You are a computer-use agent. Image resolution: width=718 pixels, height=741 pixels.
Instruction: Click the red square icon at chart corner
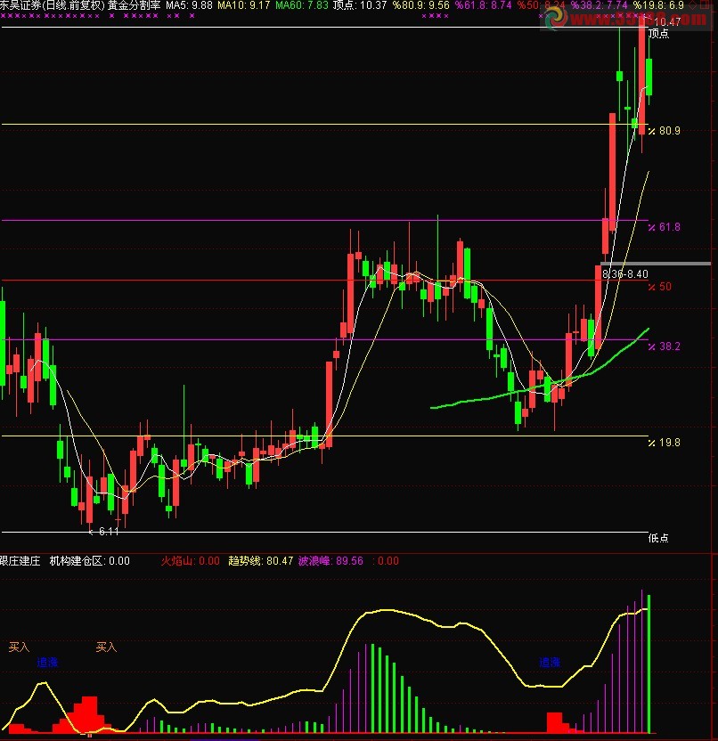point(706,5)
